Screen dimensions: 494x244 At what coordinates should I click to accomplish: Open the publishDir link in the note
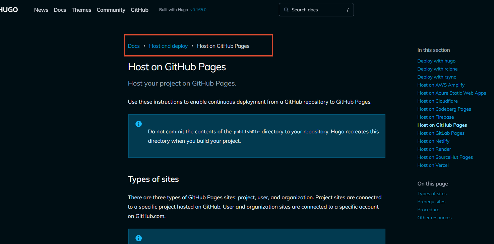click(x=247, y=132)
